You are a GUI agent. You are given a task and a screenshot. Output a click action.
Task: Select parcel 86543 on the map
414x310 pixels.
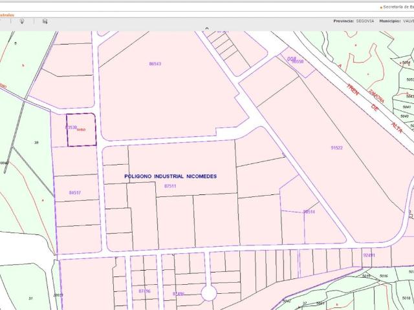point(155,64)
